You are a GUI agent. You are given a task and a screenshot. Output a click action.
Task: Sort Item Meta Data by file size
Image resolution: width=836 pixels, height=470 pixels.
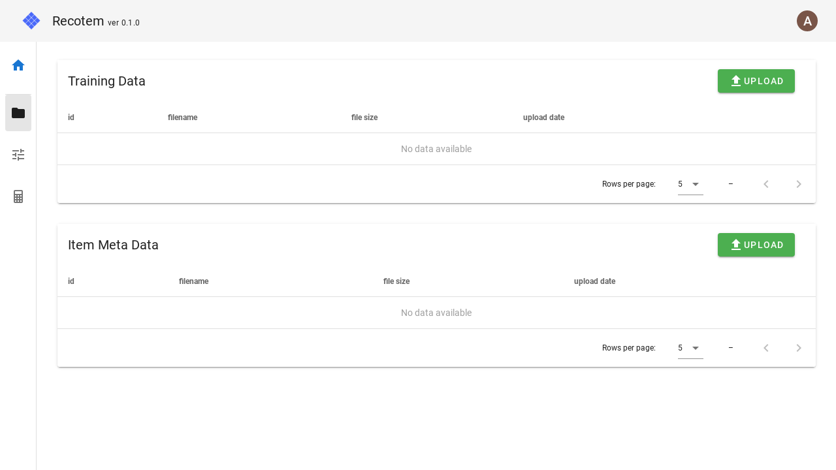pos(396,281)
